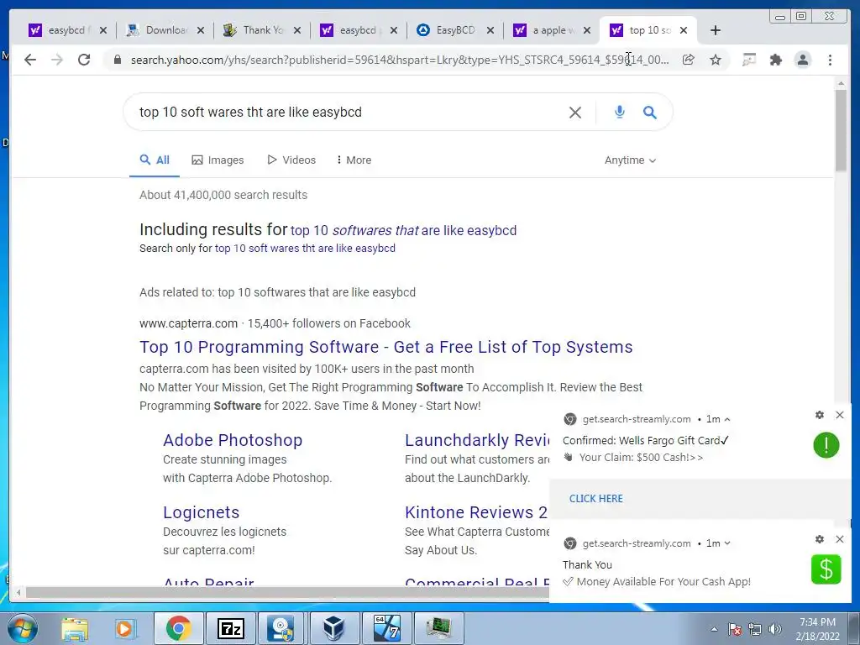Share this page icon in address bar

(x=689, y=60)
